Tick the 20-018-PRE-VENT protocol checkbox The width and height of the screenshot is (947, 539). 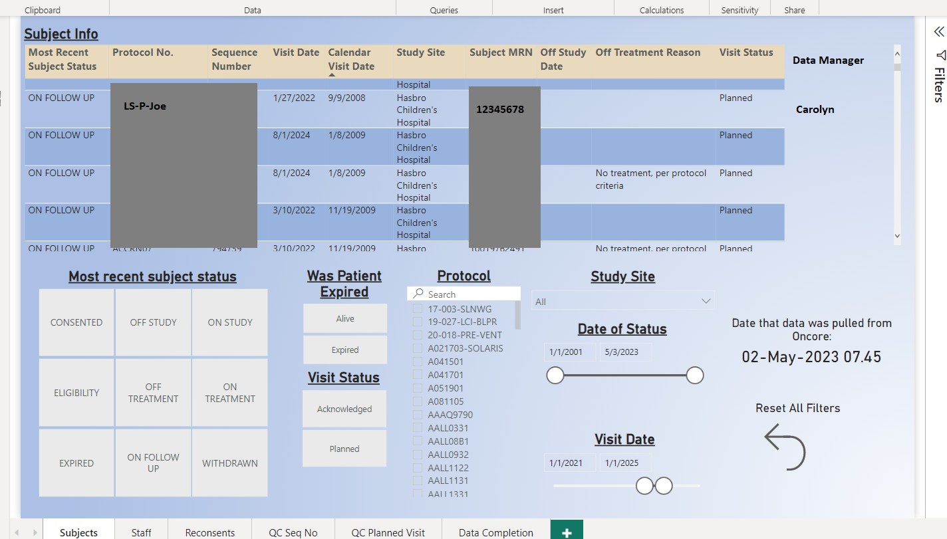[x=417, y=335]
